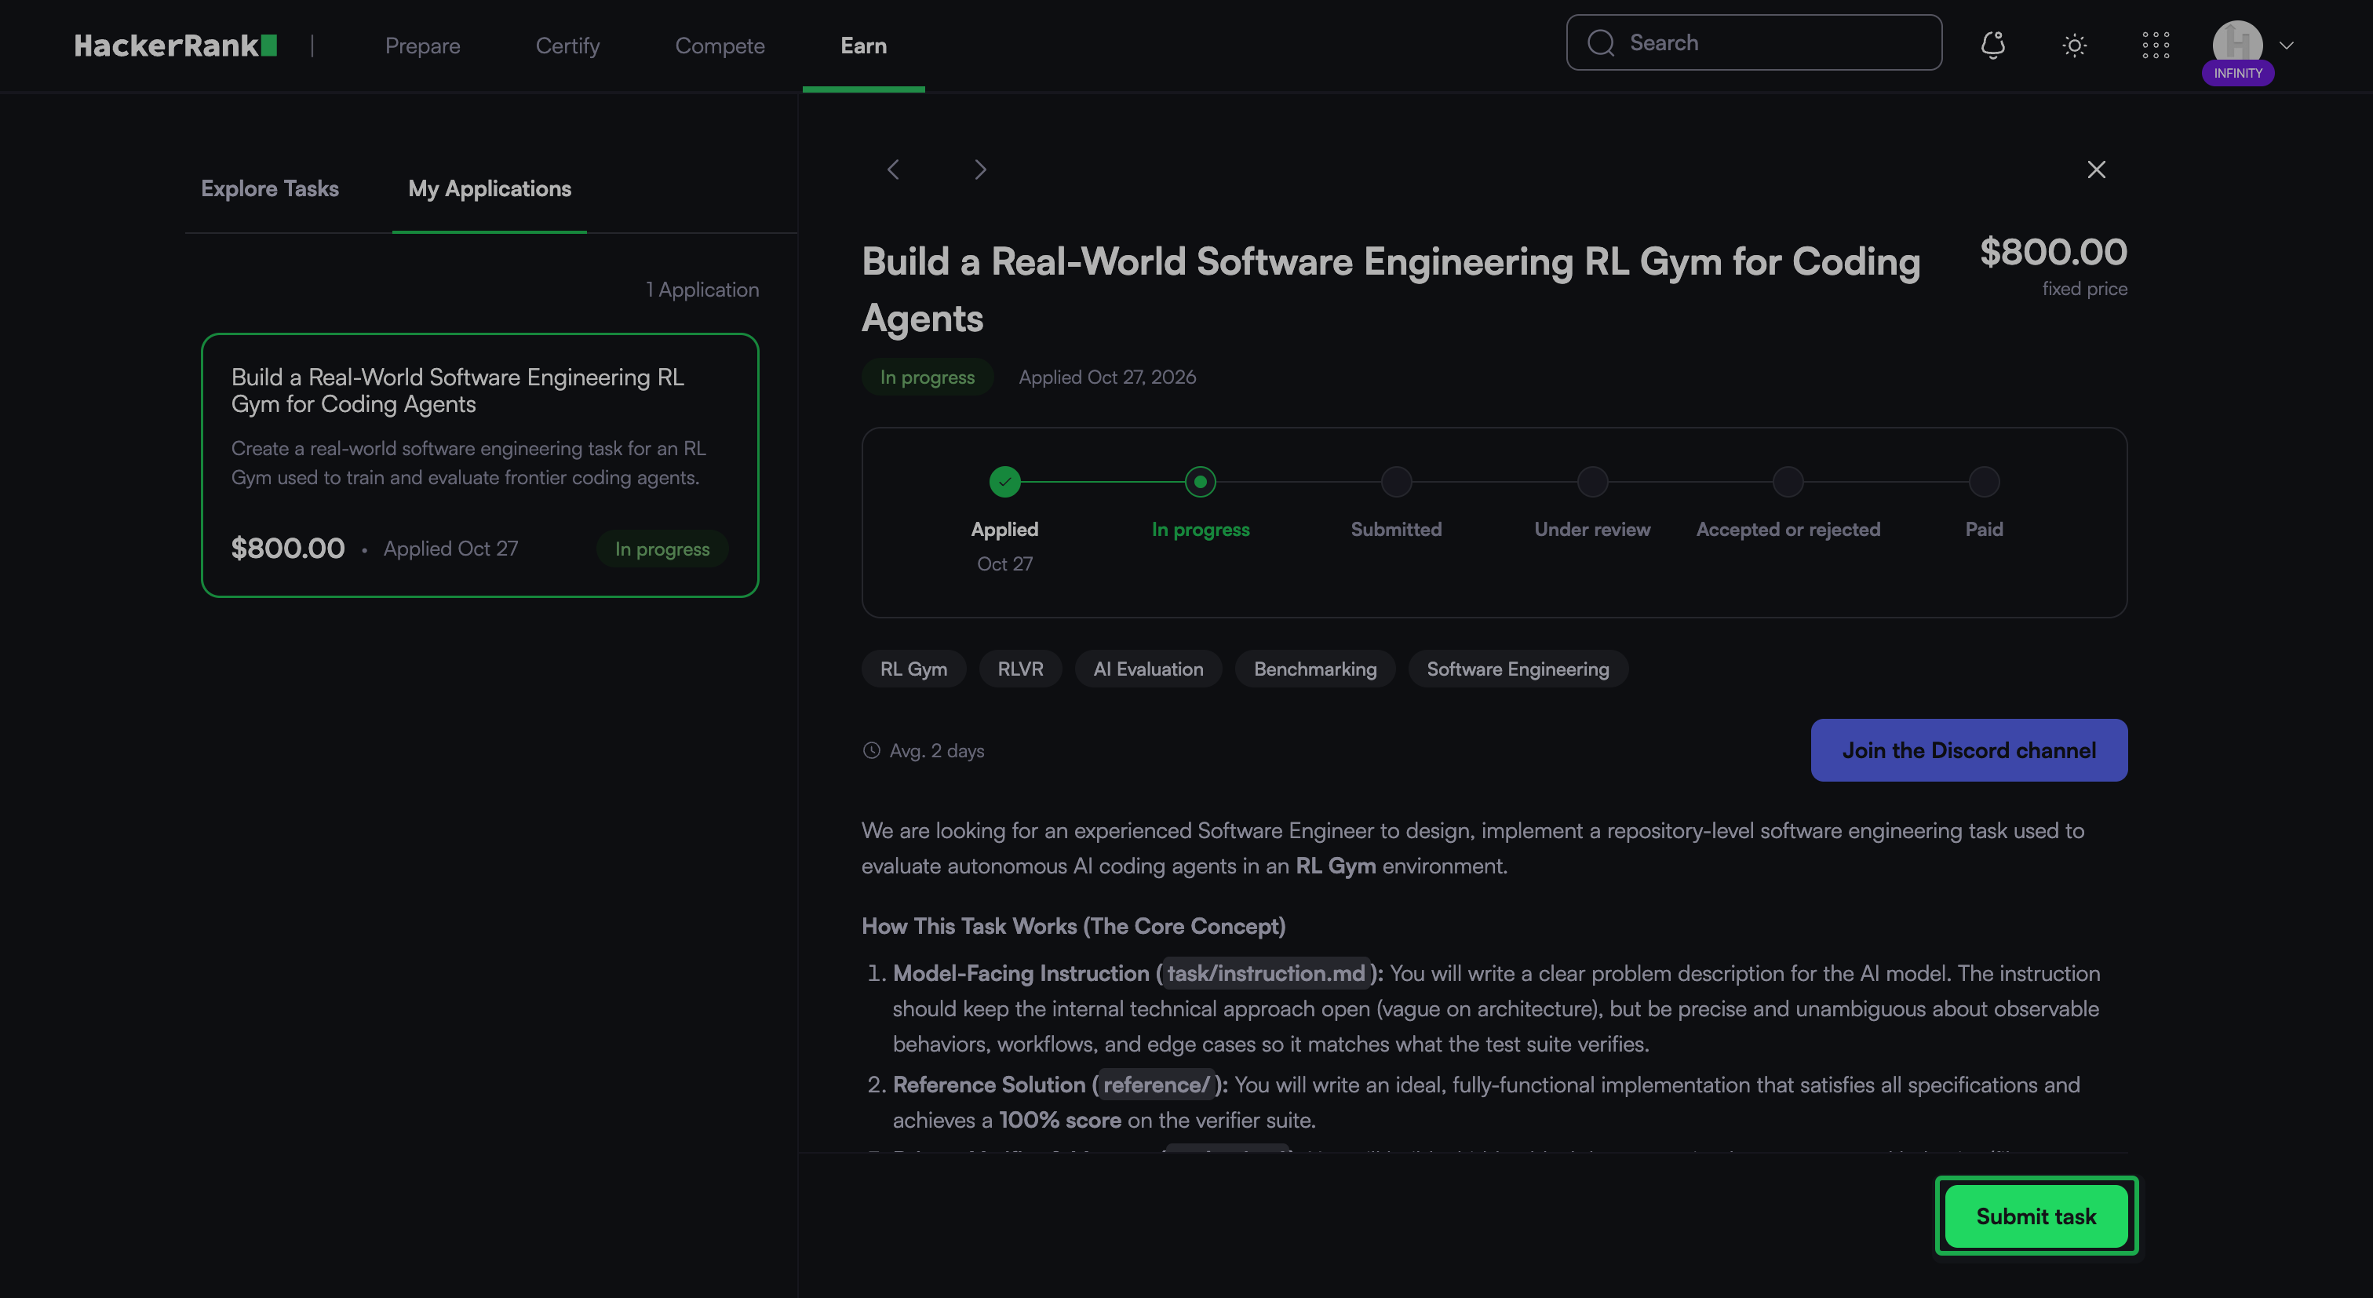Screen dimensions: 2373x1298
Task: Switch to the Explore Tasks tab
Action: 270,188
